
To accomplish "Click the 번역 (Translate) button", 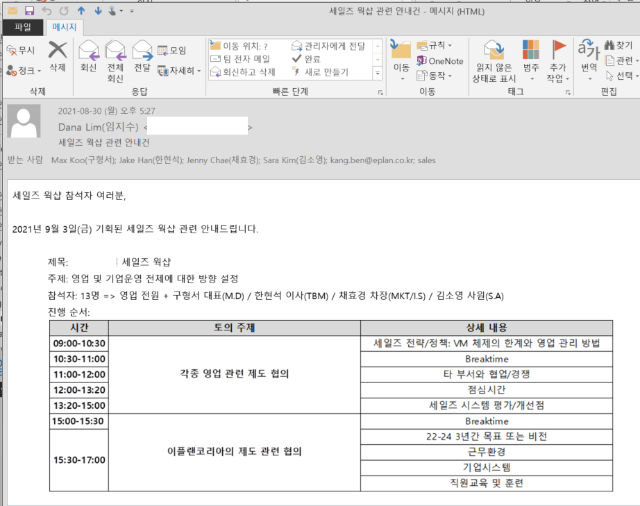I will point(589,60).
